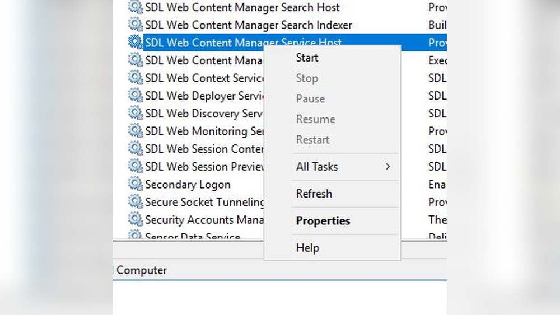
Task: Click gear icon of SDL Web Content Manager Search Host
Action: 136,7
